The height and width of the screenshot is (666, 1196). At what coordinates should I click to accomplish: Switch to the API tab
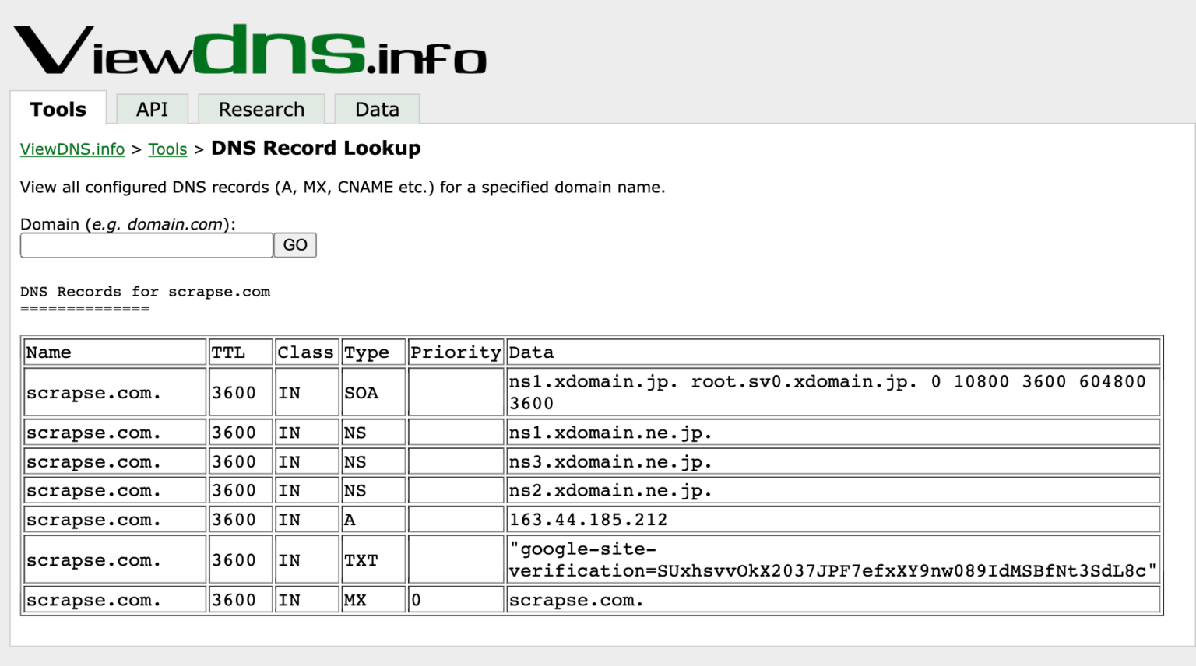point(153,109)
